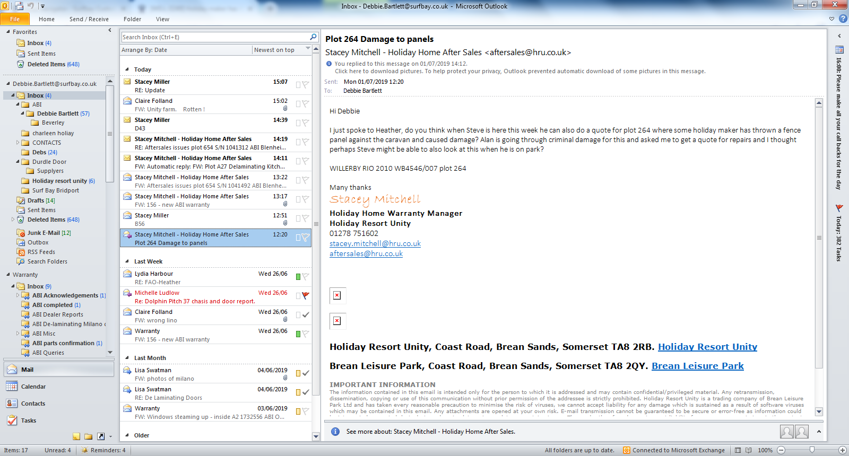Click the info icon beside 'See more about'
Viewport: 849px width, 456px height.
pyautogui.click(x=335, y=432)
